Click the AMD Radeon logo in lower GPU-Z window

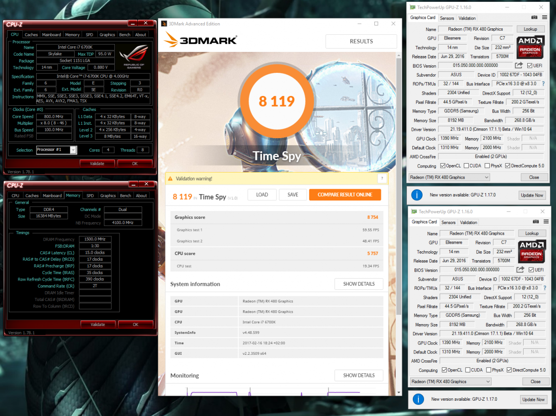(532, 251)
